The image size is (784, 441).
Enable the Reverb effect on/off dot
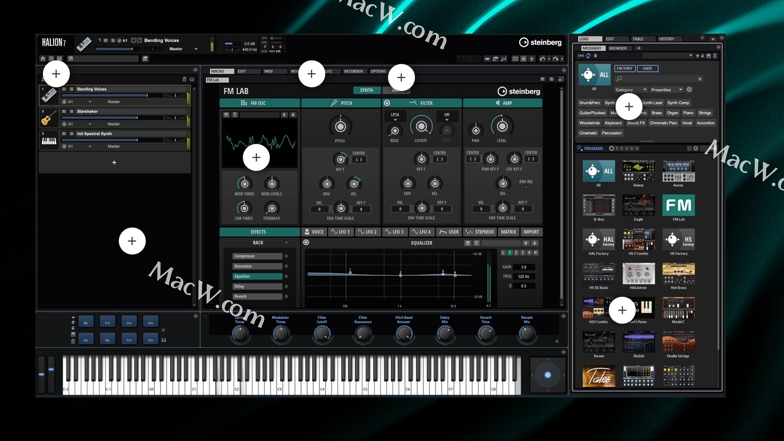[x=286, y=296]
